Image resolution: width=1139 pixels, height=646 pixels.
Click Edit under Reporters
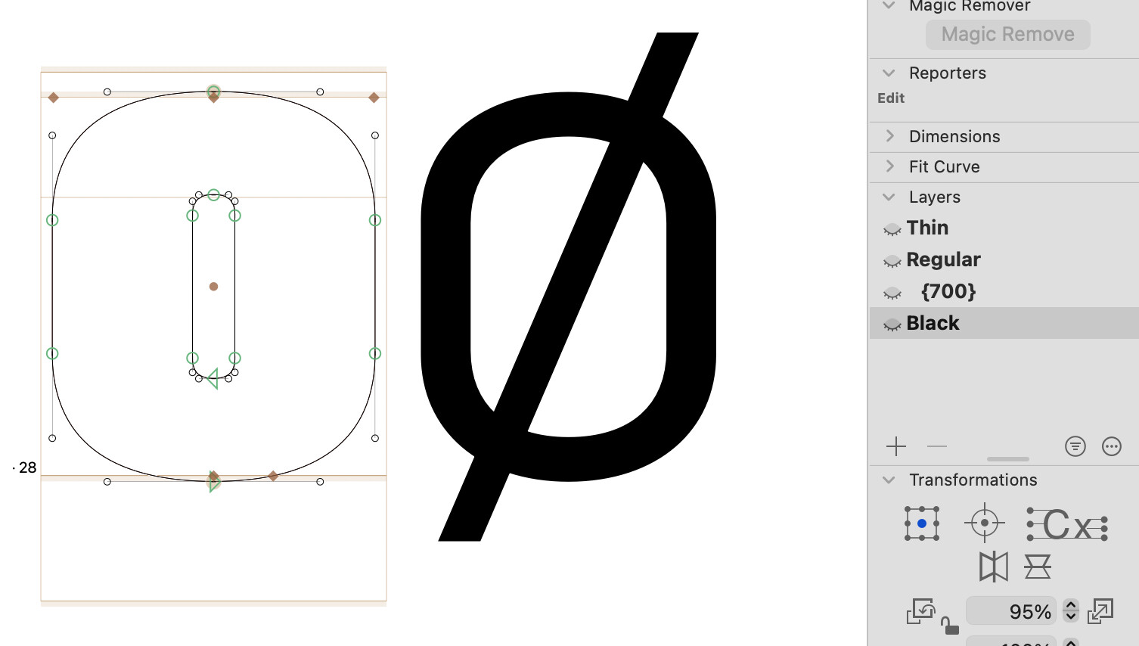click(x=891, y=98)
